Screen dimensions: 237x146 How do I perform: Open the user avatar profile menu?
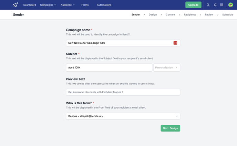230,5
